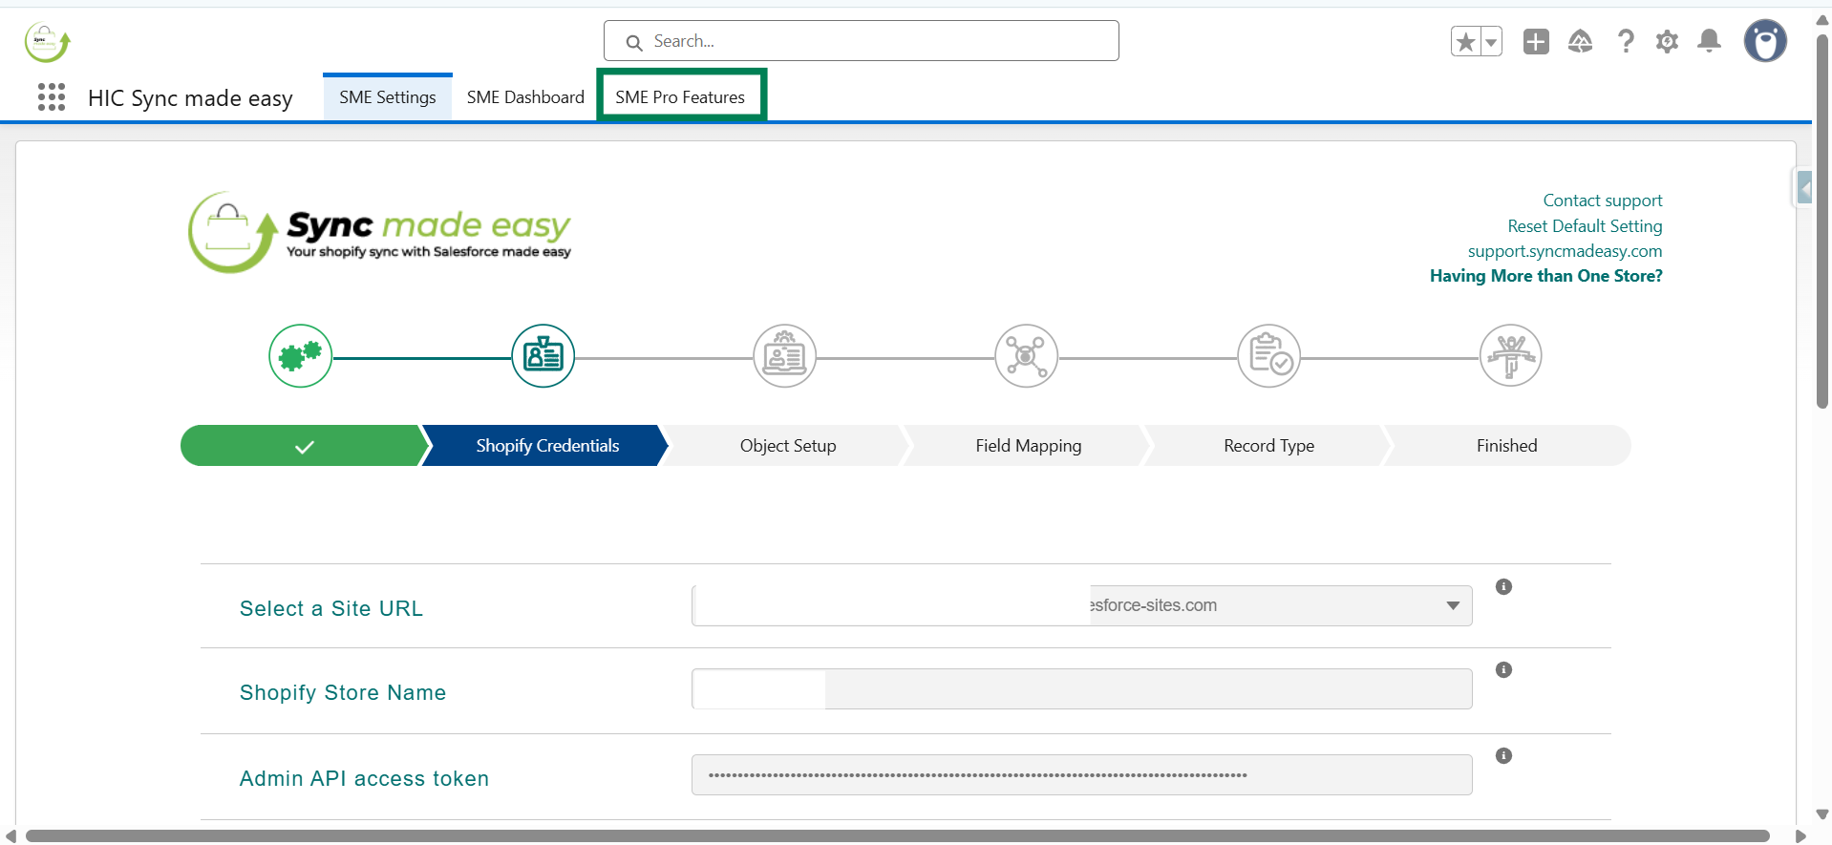This screenshot has width=1832, height=845.
Task: Click the Admin API access token label
Action: tap(364, 778)
